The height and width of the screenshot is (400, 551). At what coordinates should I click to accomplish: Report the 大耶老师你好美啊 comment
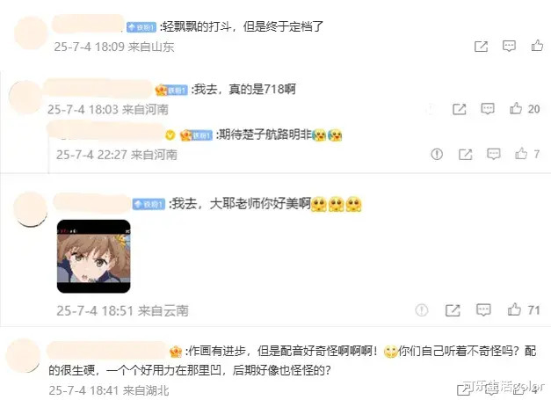pyautogui.click(x=421, y=310)
